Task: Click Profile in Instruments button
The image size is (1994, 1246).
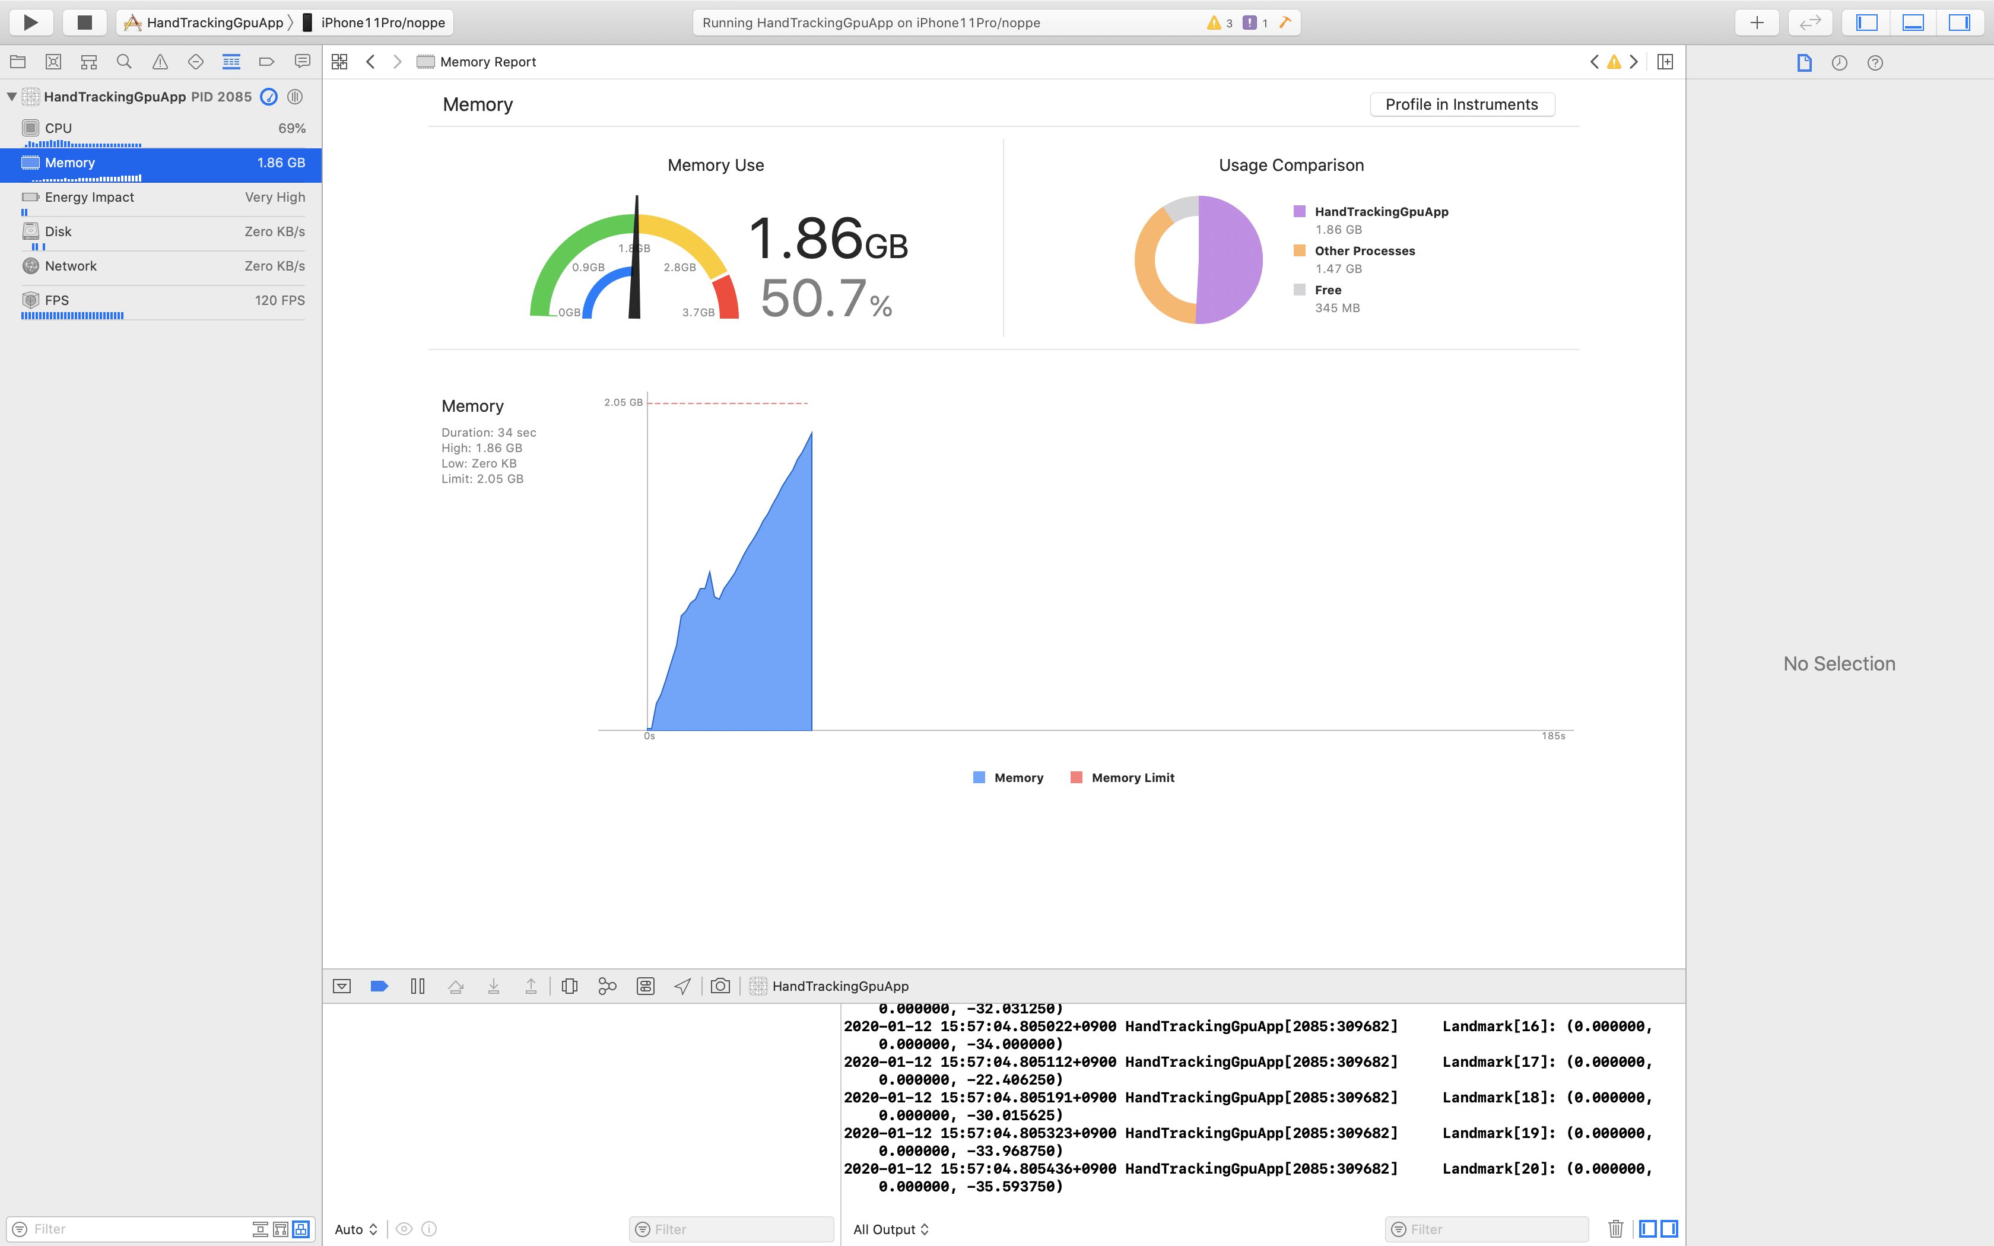Action: (x=1462, y=104)
